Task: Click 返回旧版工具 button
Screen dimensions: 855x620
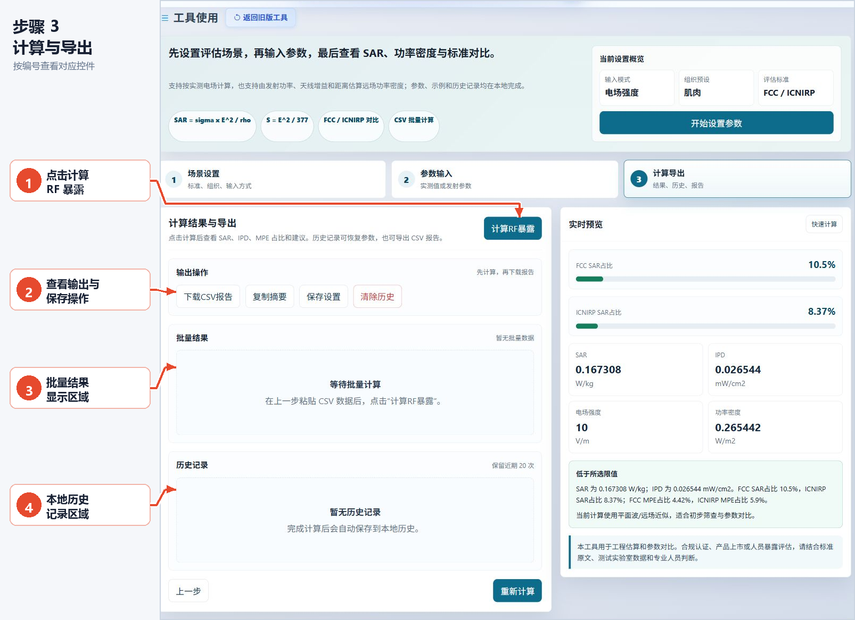Action: tap(261, 18)
